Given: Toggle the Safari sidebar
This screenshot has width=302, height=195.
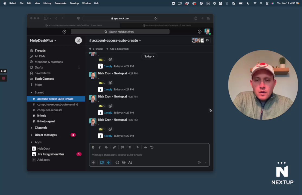Looking at the screenshot, I should (46, 18).
